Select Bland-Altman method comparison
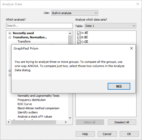Screen dimensions: 142x140 [x=39, y=108]
